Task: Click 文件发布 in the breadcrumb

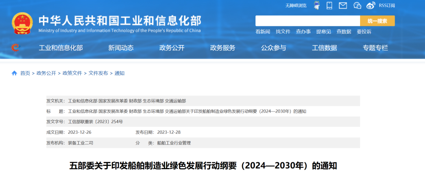Action: (98, 73)
